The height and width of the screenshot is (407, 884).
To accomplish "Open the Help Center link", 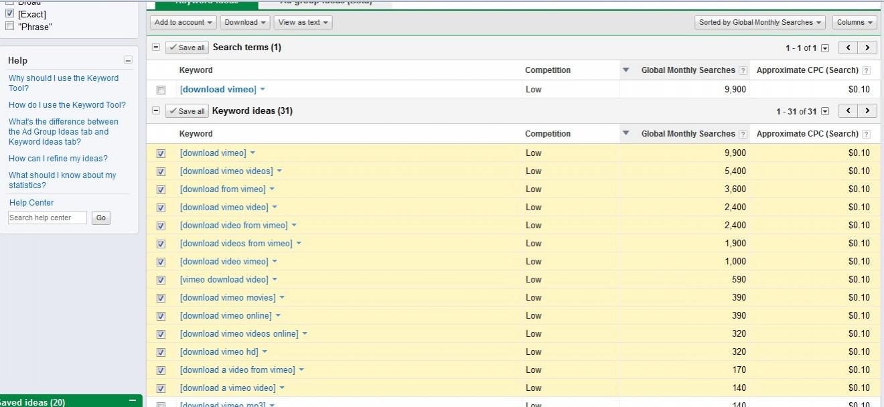I will click(31, 203).
